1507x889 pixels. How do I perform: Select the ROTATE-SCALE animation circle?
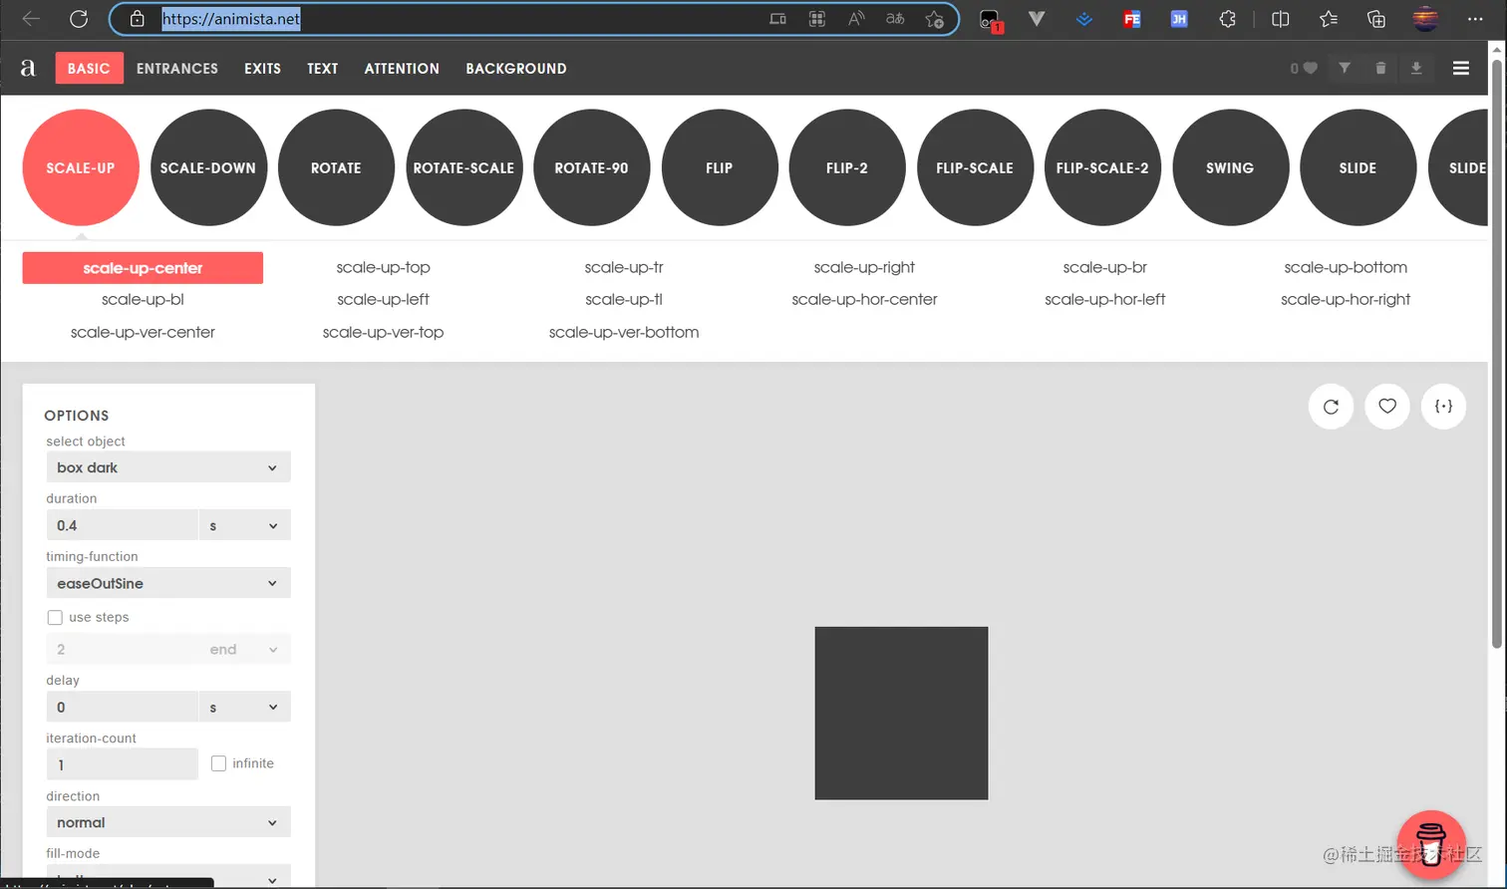(x=464, y=167)
